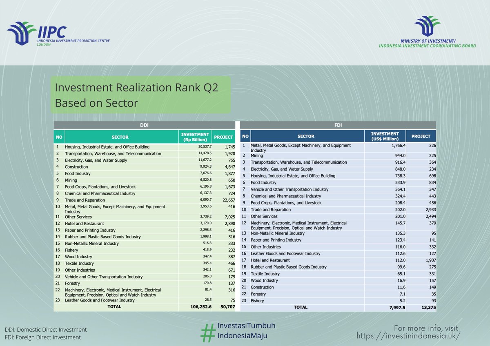This screenshot has height=346, width=490.
Task: Select FDI 'Machinery, Electronic, Medical Instrument' row
Action: coord(338,225)
